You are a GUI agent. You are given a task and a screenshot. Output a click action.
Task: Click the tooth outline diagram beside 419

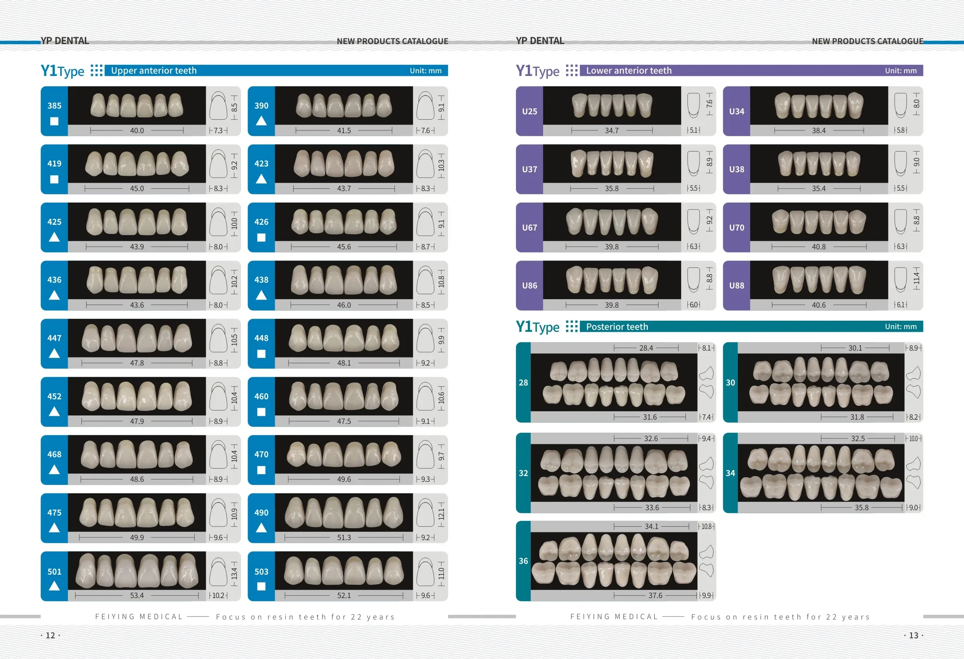[x=218, y=164]
